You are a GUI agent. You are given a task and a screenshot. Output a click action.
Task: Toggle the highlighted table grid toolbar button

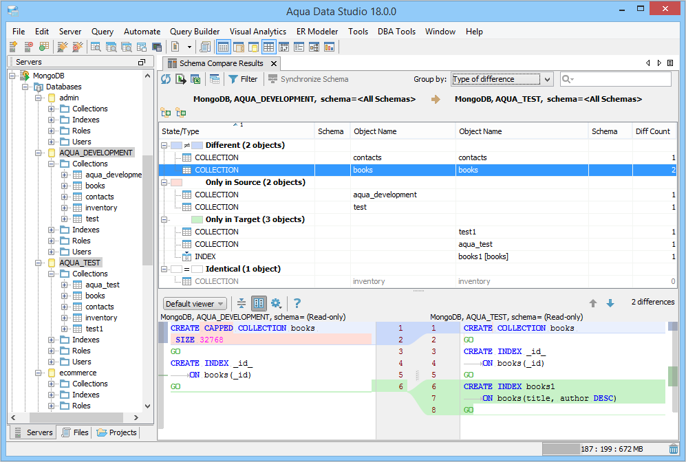(x=268, y=47)
